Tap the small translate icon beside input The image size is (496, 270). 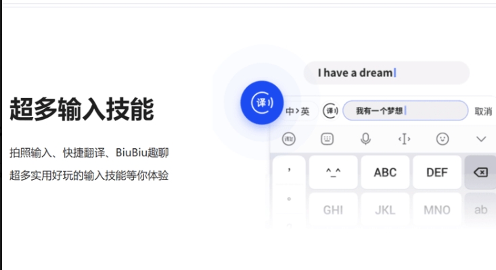(x=331, y=111)
